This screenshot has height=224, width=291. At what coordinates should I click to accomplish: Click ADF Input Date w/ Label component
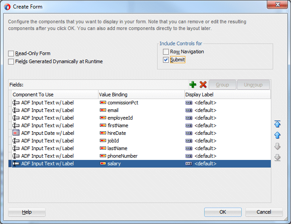tap(47, 133)
